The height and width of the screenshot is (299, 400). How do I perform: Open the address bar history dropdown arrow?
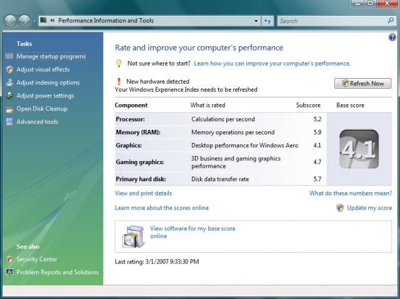[256, 21]
